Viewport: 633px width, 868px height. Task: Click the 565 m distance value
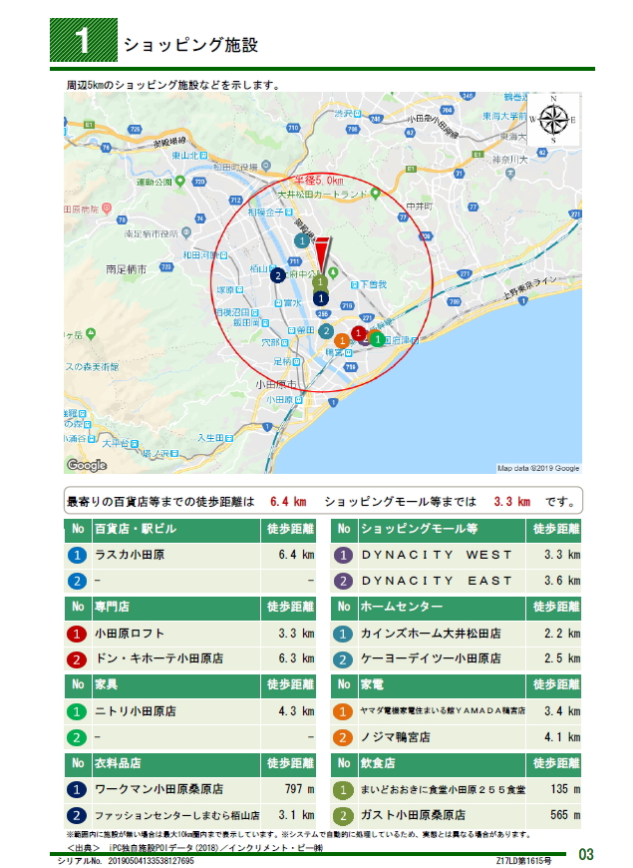565,815
